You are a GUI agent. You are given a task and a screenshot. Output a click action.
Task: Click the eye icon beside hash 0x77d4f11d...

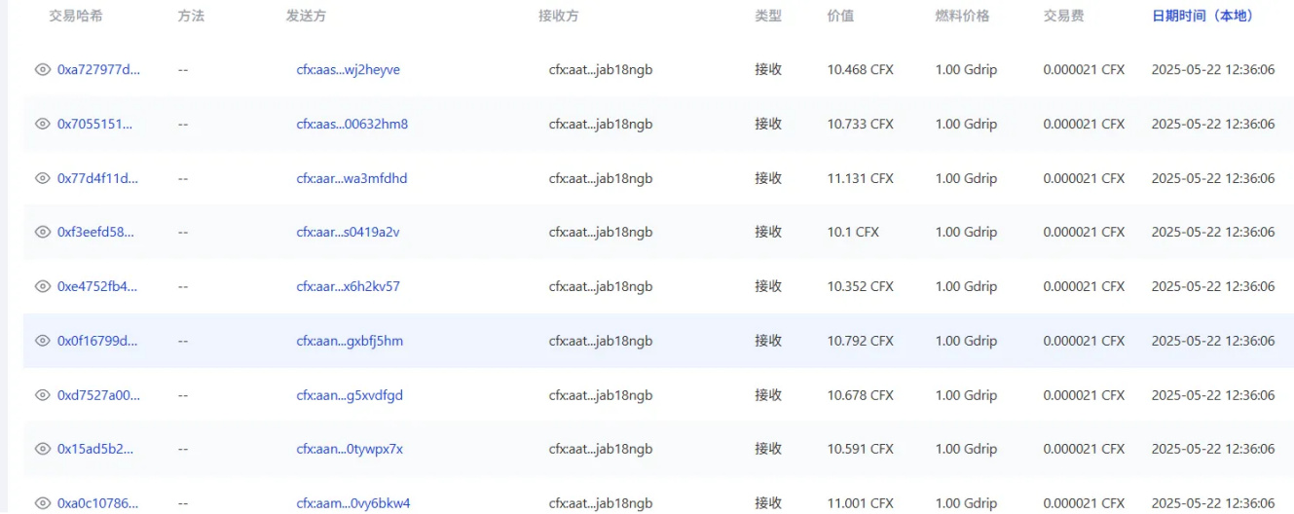42,179
